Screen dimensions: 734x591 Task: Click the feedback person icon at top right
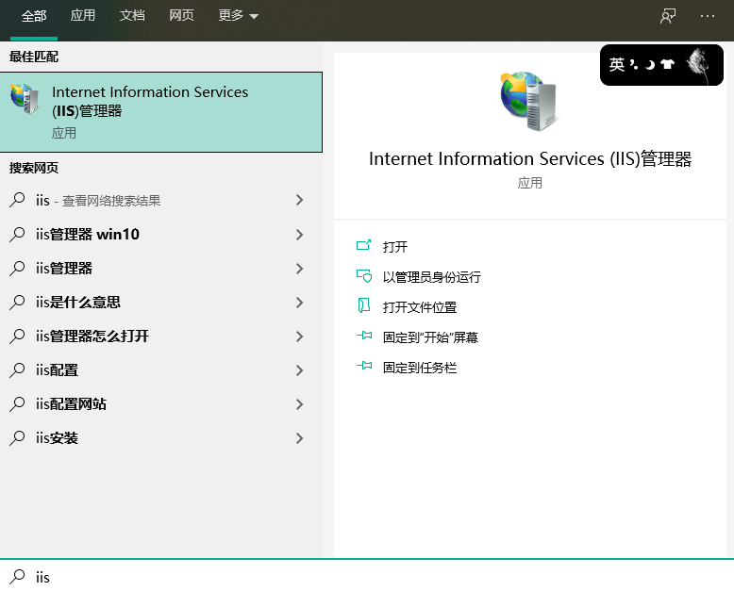tap(668, 16)
